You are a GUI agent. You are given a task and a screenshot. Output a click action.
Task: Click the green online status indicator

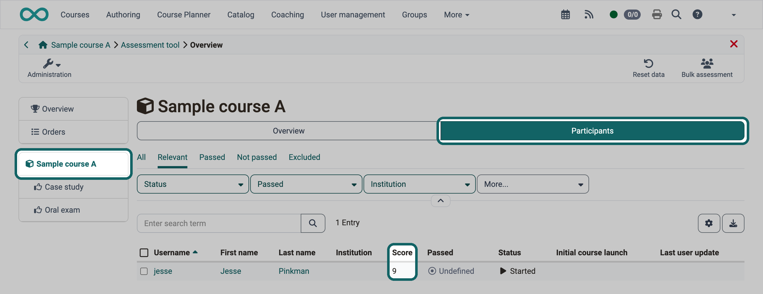[614, 15]
